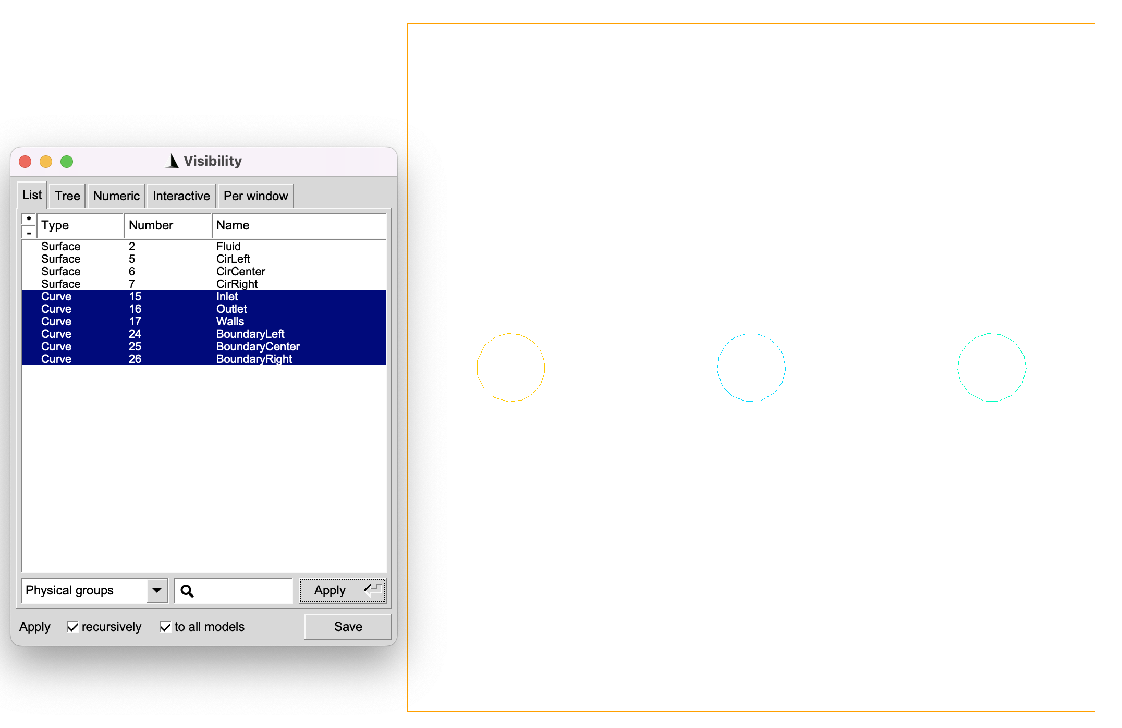Click the deselect minus icon in the list header

29,234
